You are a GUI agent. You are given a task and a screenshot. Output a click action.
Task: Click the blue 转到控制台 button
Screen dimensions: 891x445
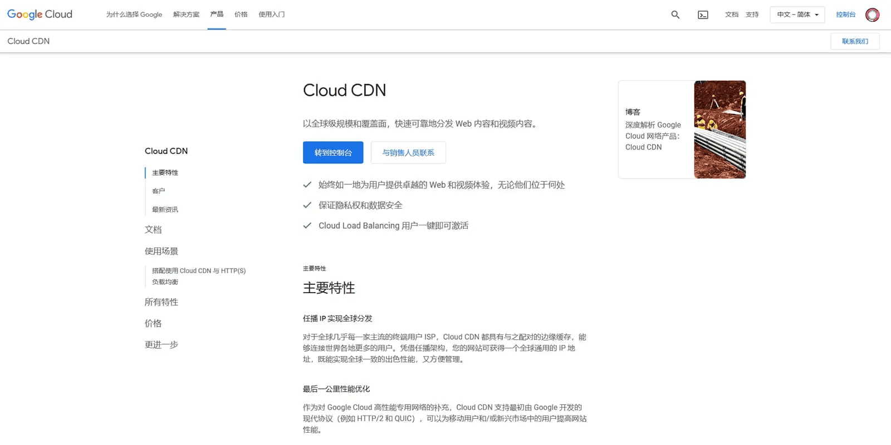pos(333,152)
